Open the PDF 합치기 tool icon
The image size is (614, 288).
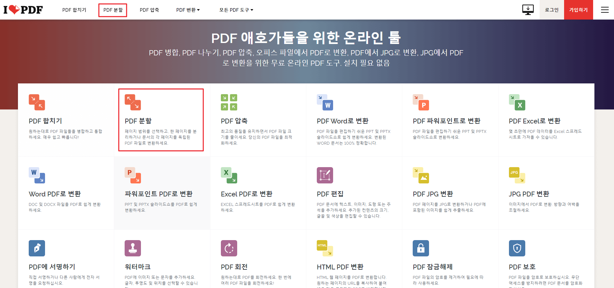tap(37, 102)
